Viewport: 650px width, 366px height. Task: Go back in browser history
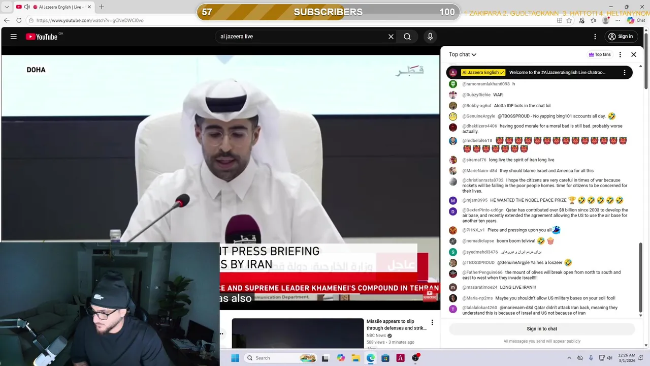click(7, 20)
